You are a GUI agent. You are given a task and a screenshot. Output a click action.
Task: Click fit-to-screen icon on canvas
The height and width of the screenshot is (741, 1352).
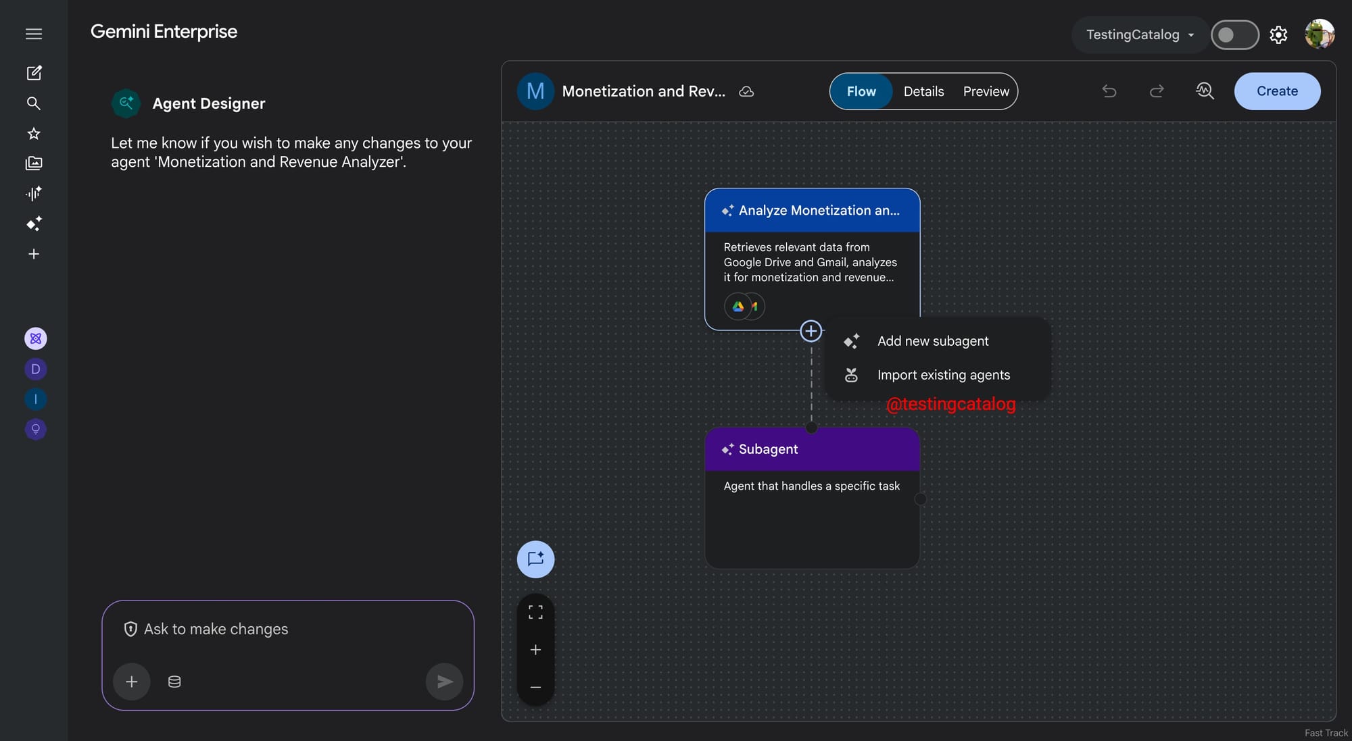pos(535,612)
